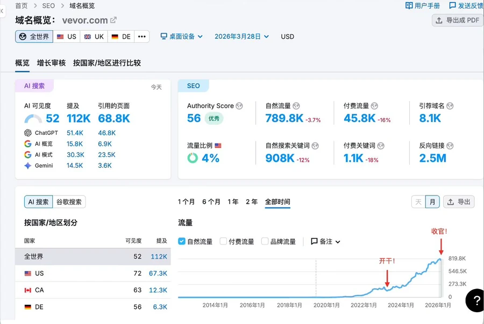Switch to 增长审核 tab
The width and height of the screenshot is (484, 324).
[x=51, y=63]
